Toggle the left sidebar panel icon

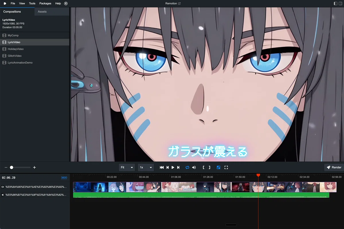336,3
